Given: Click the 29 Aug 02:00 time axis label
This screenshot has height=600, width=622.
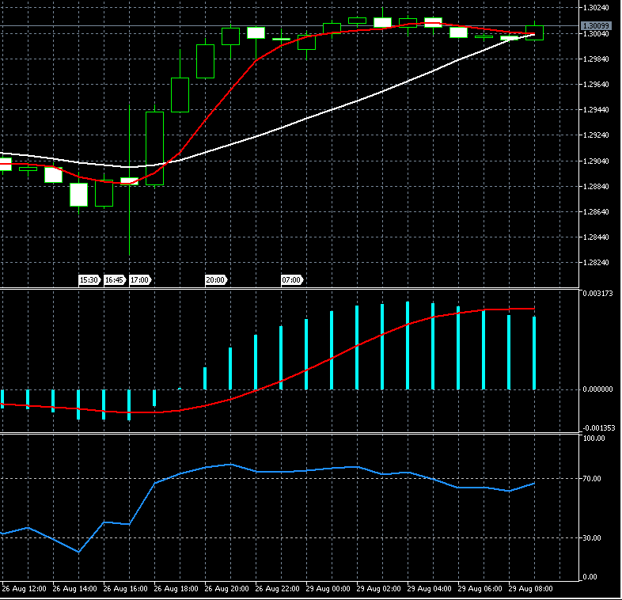Looking at the screenshot, I should point(379,589).
